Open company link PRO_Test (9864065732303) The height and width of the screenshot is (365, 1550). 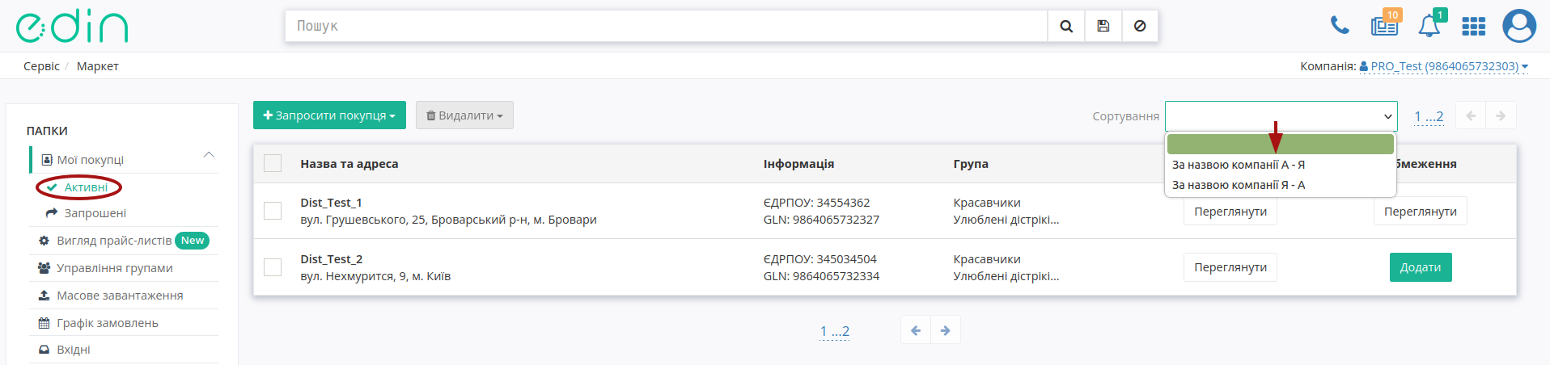tap(1444, 66)
